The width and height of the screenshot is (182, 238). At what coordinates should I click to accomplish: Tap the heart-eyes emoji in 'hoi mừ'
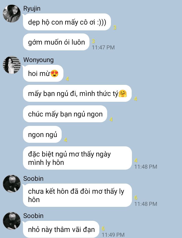(54, 74)
